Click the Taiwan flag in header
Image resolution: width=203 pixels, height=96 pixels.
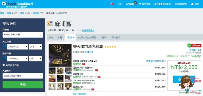point(112,4)
